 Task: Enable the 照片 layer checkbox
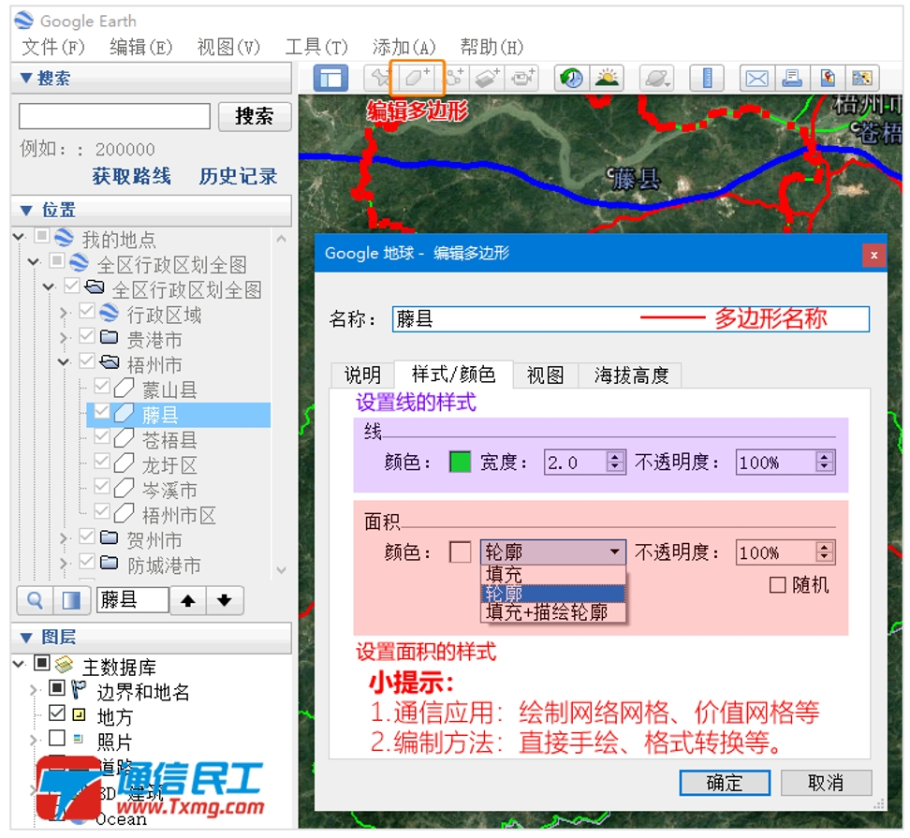57,738
